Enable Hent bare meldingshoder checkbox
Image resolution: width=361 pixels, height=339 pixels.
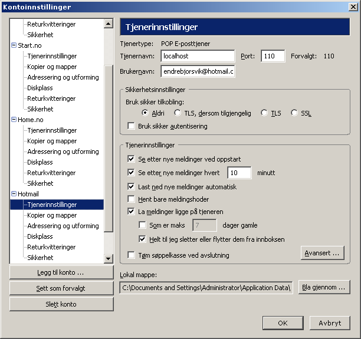pyautogui.click(x=131, y=199)
